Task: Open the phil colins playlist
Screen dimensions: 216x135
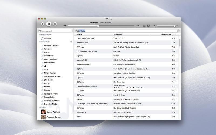Action: click(48, 80)
